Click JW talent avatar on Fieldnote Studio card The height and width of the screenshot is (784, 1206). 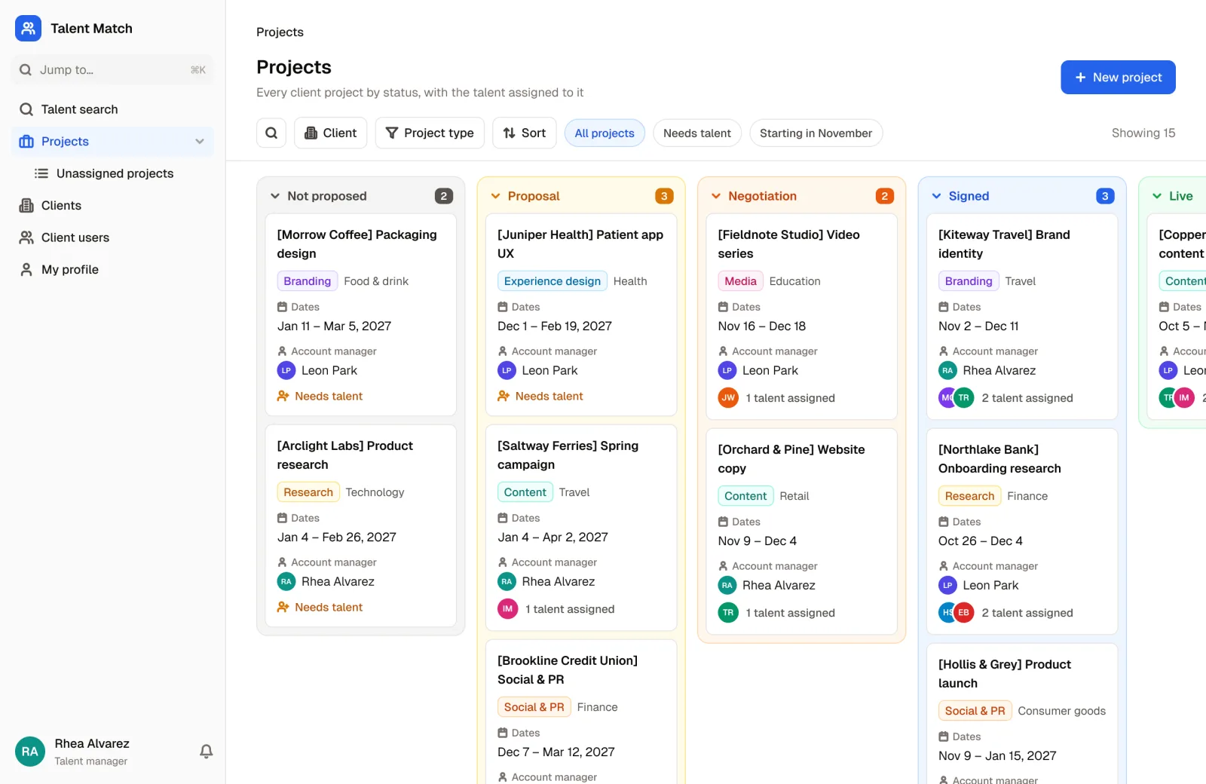[728, 397]
